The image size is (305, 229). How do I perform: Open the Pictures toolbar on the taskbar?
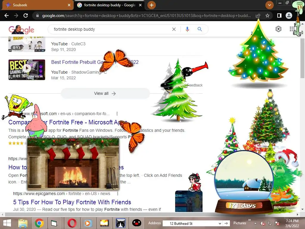pos(240,223)
